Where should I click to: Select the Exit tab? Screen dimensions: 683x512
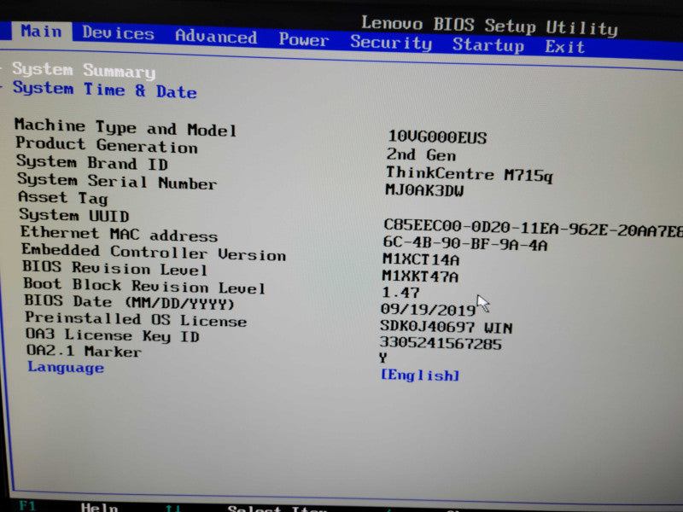pyautogui.click(x=564, y=46)
